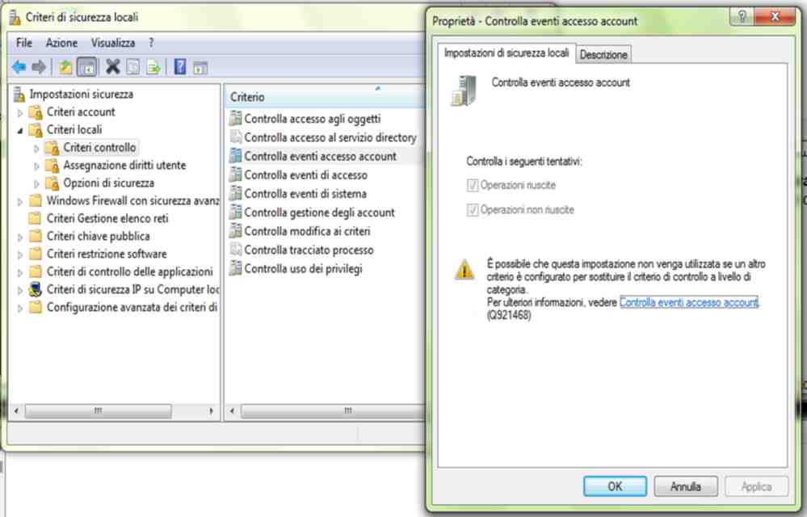The width and height of the screenshot is (807, 517).
Task: Click the tree pane horizontal scrollbar thumb
Action: point(98,410)
